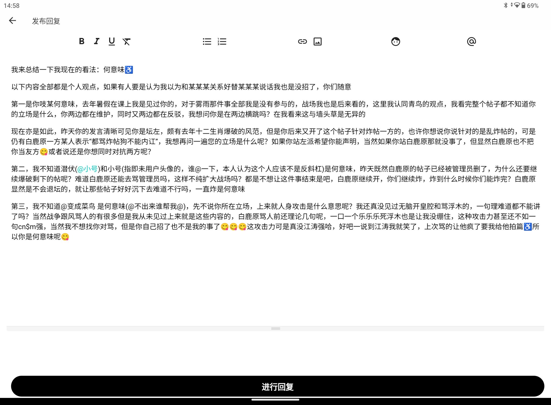This screenshot has height=405, width=551.
Task: Clear text formatting
Action: click(126, 42)
